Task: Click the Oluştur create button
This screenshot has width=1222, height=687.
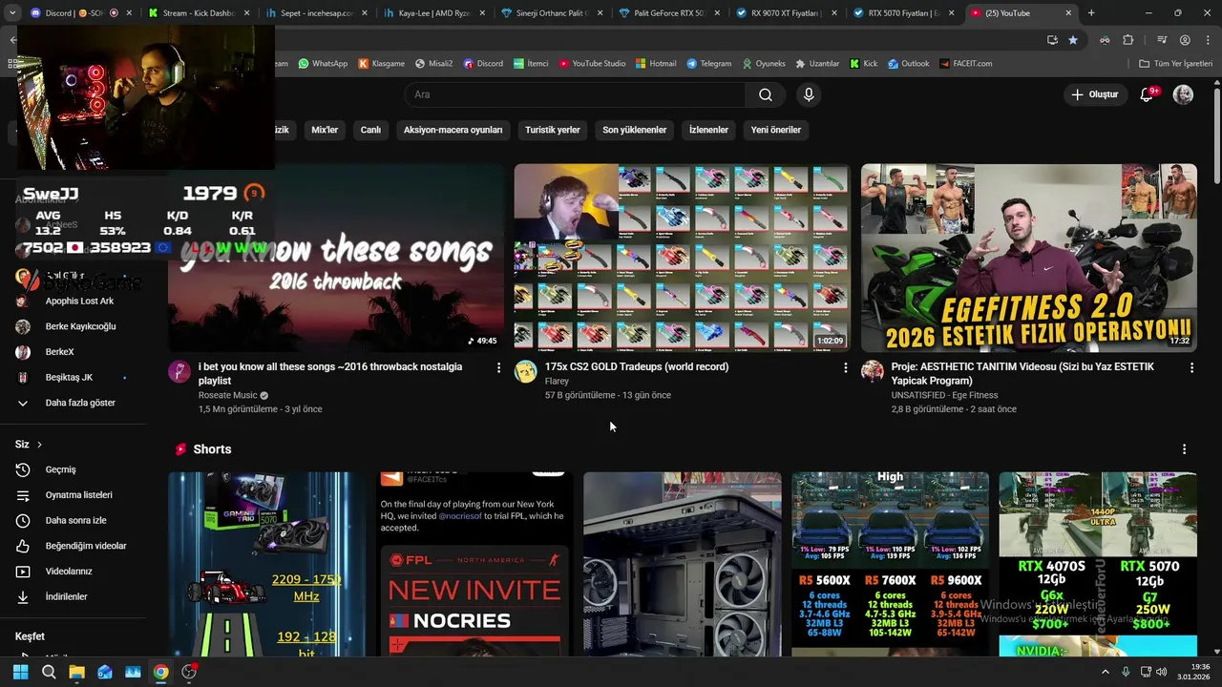Action: pos(1094,94)
